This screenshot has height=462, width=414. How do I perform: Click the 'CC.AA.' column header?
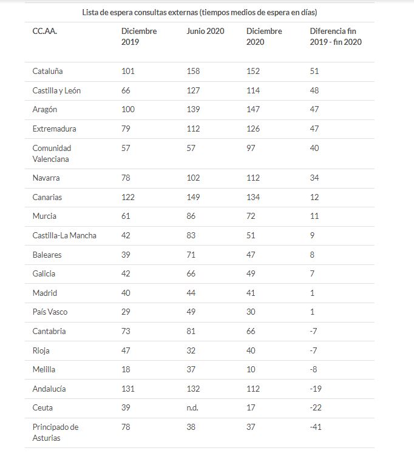[x=45, y=32]
